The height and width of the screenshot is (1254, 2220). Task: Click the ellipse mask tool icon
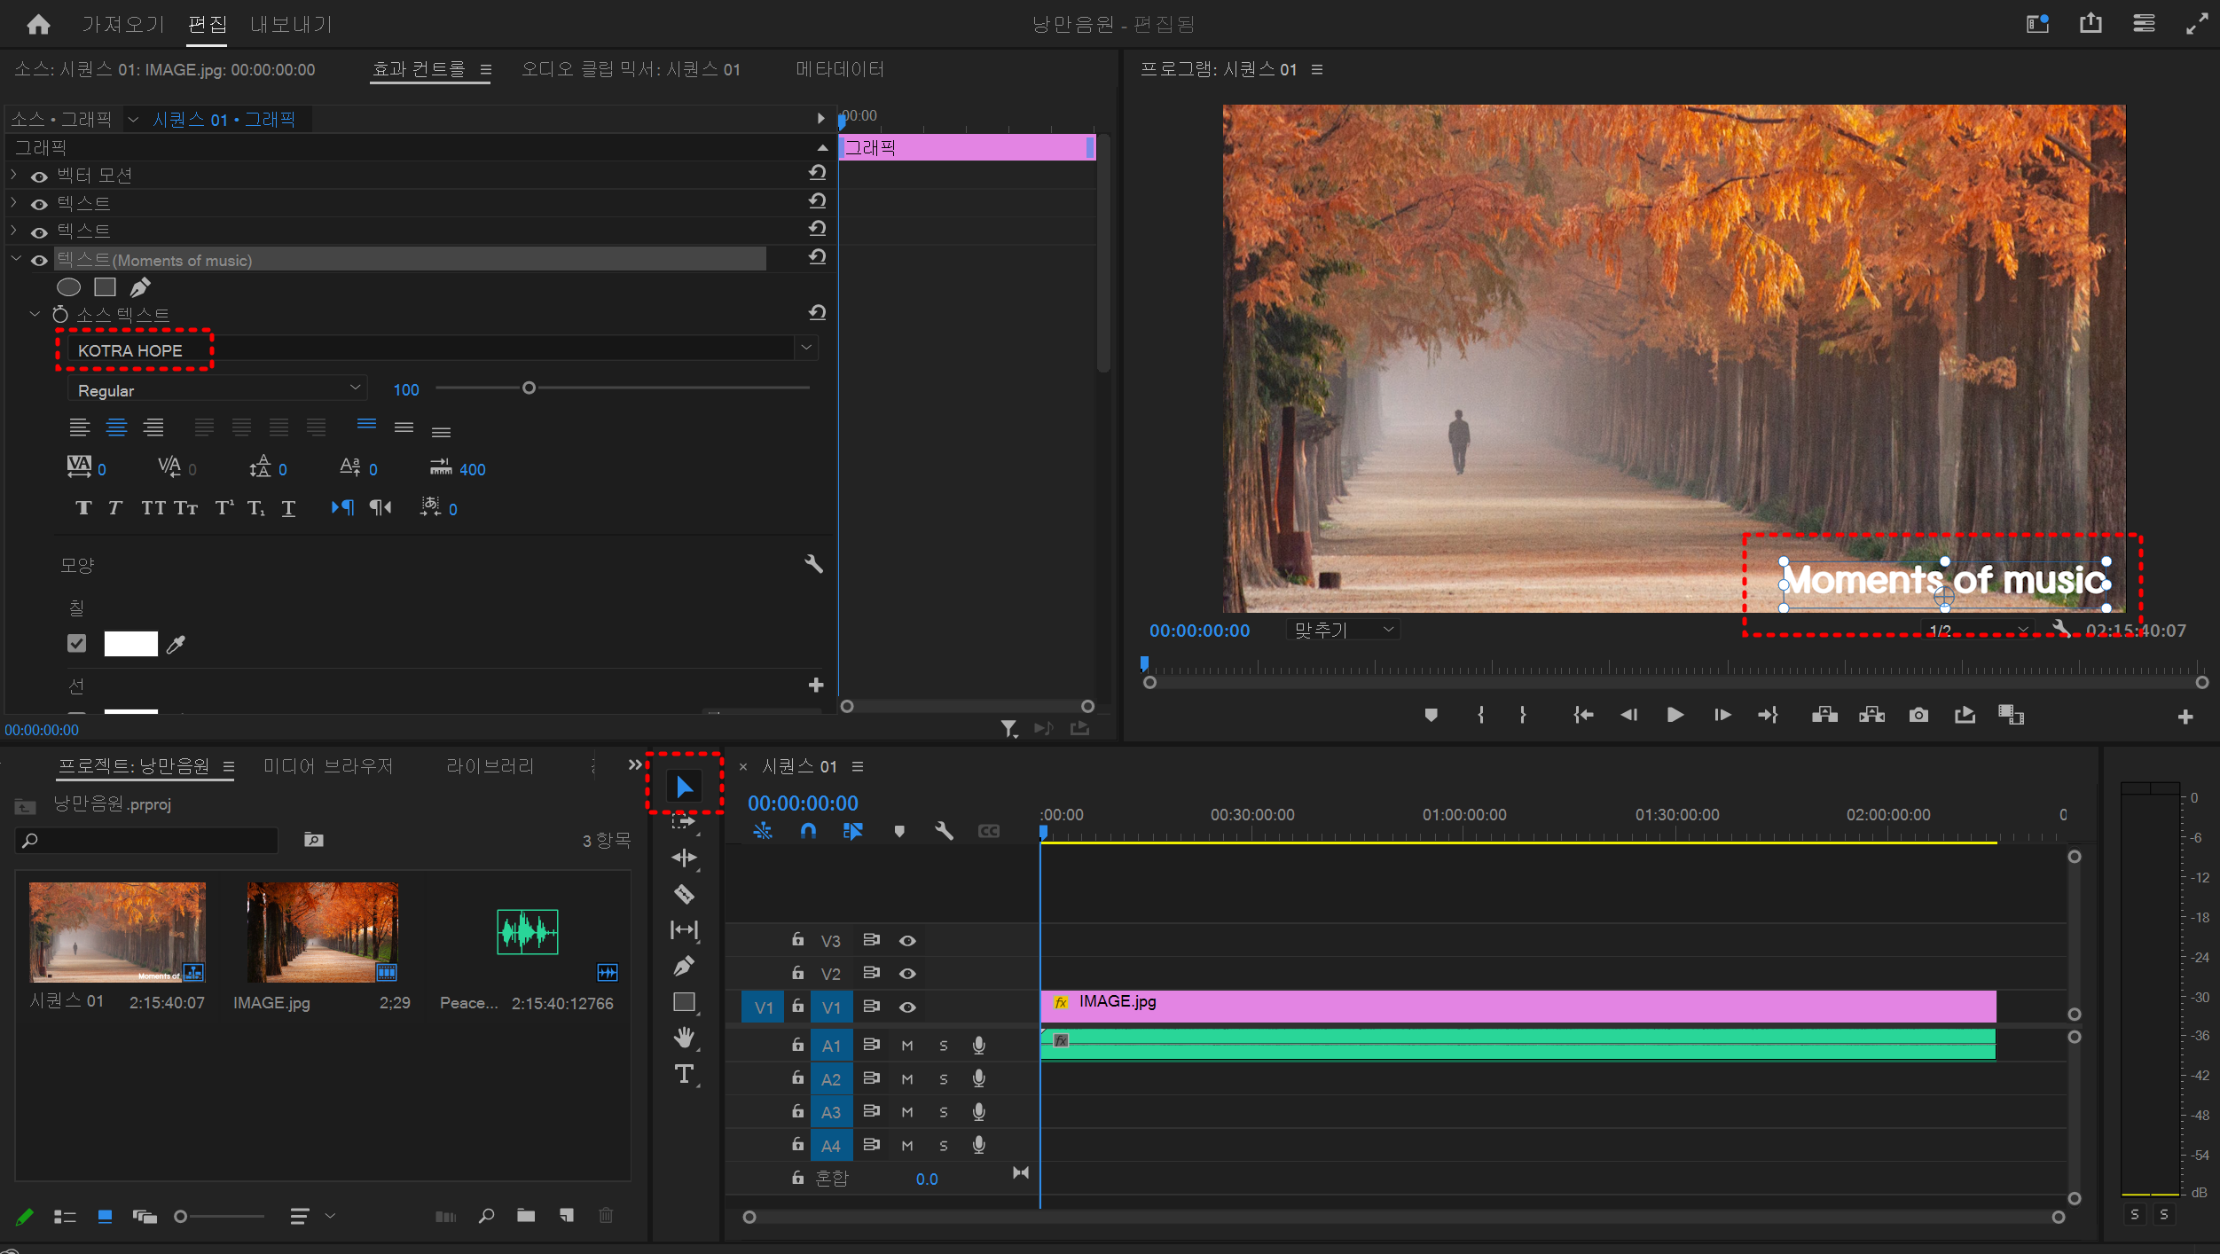point(68,287)
